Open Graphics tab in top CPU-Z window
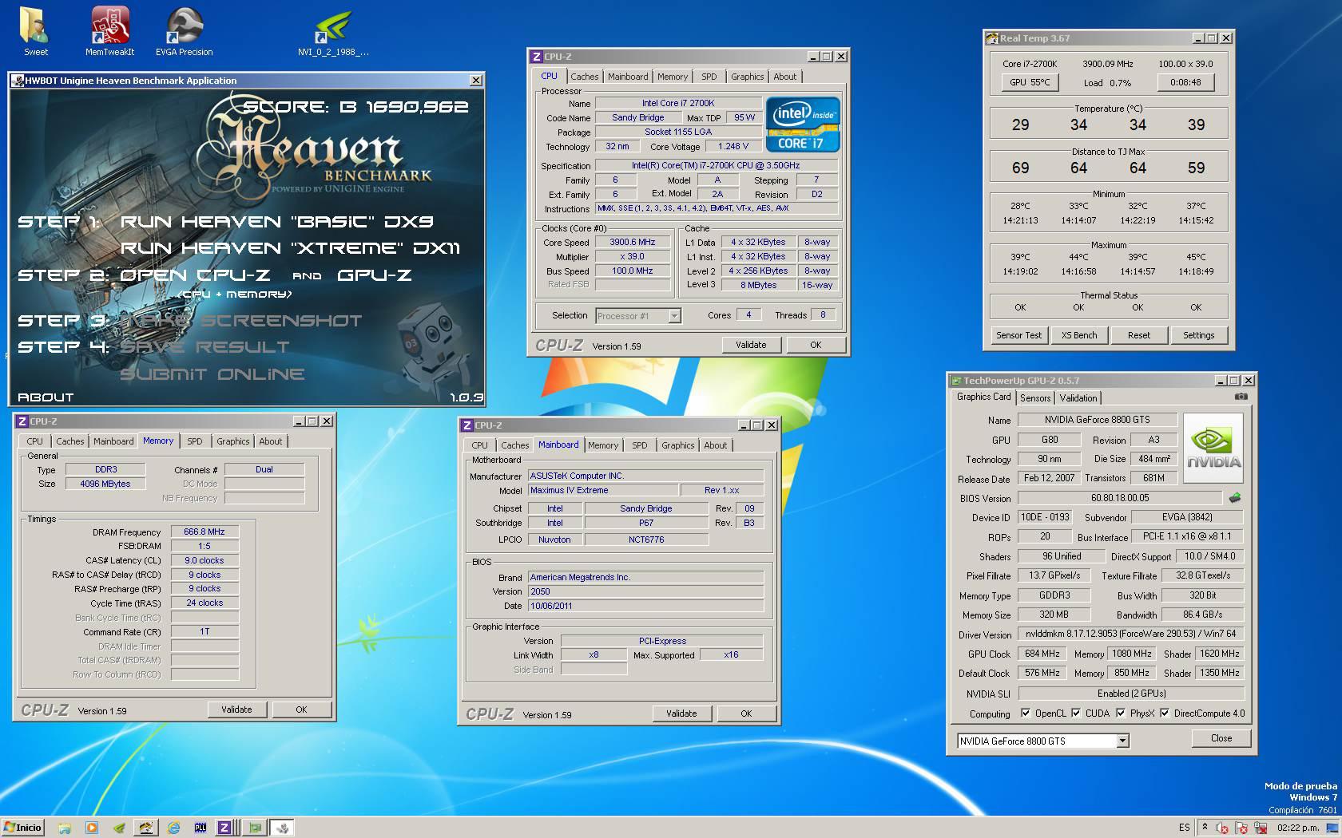Viewport: 1342px width, 838px height. pyautogui.click(x=747, y=77)
